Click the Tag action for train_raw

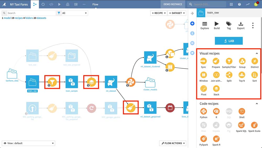pyautogui.click(x=229, y=26)
